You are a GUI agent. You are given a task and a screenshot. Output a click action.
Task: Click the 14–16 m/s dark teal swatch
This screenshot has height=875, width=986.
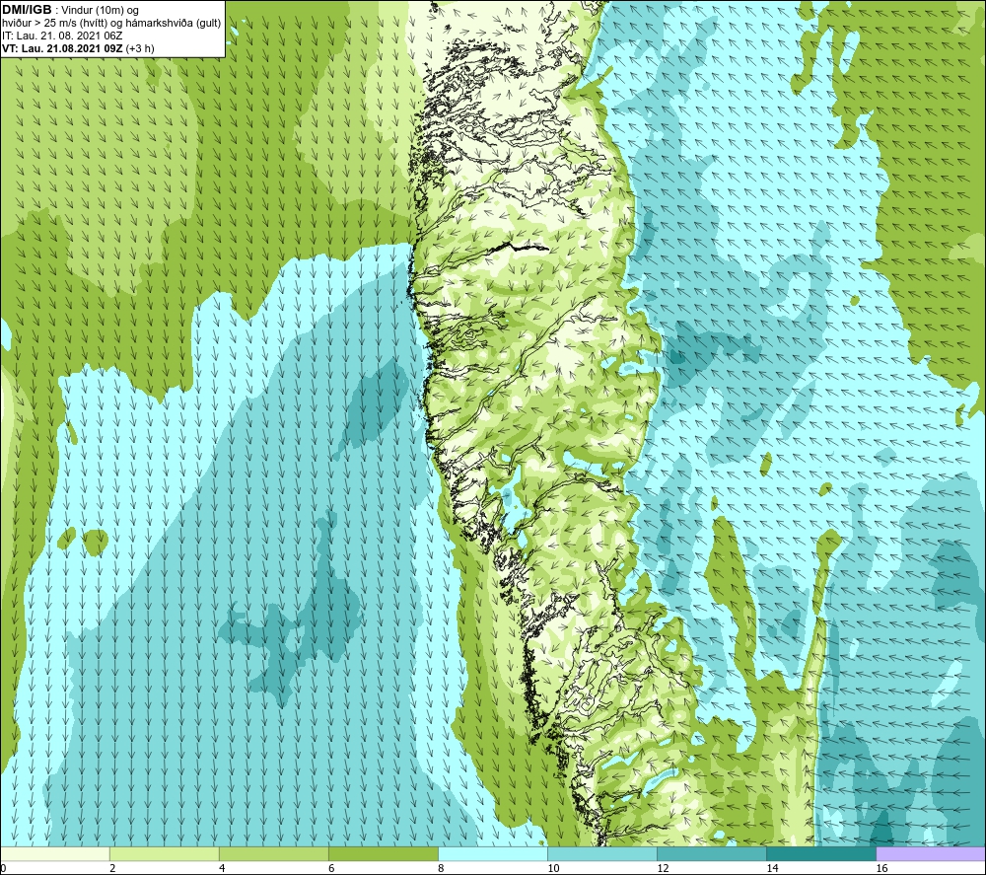click(821, 853)
